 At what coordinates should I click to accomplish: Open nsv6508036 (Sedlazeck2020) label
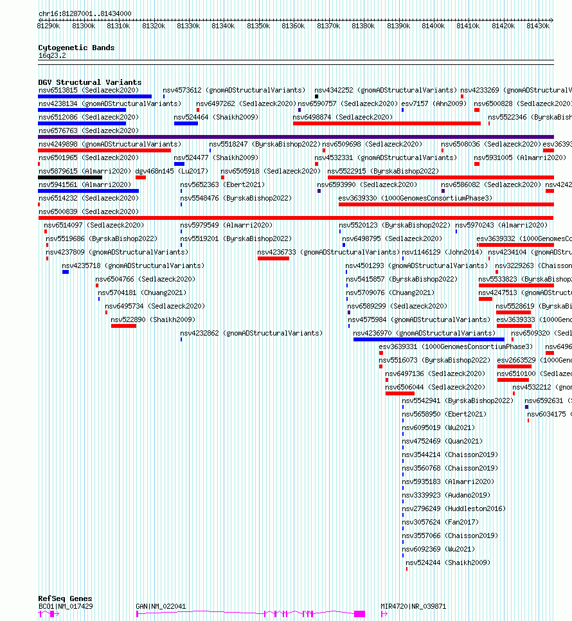coord(491,144)
